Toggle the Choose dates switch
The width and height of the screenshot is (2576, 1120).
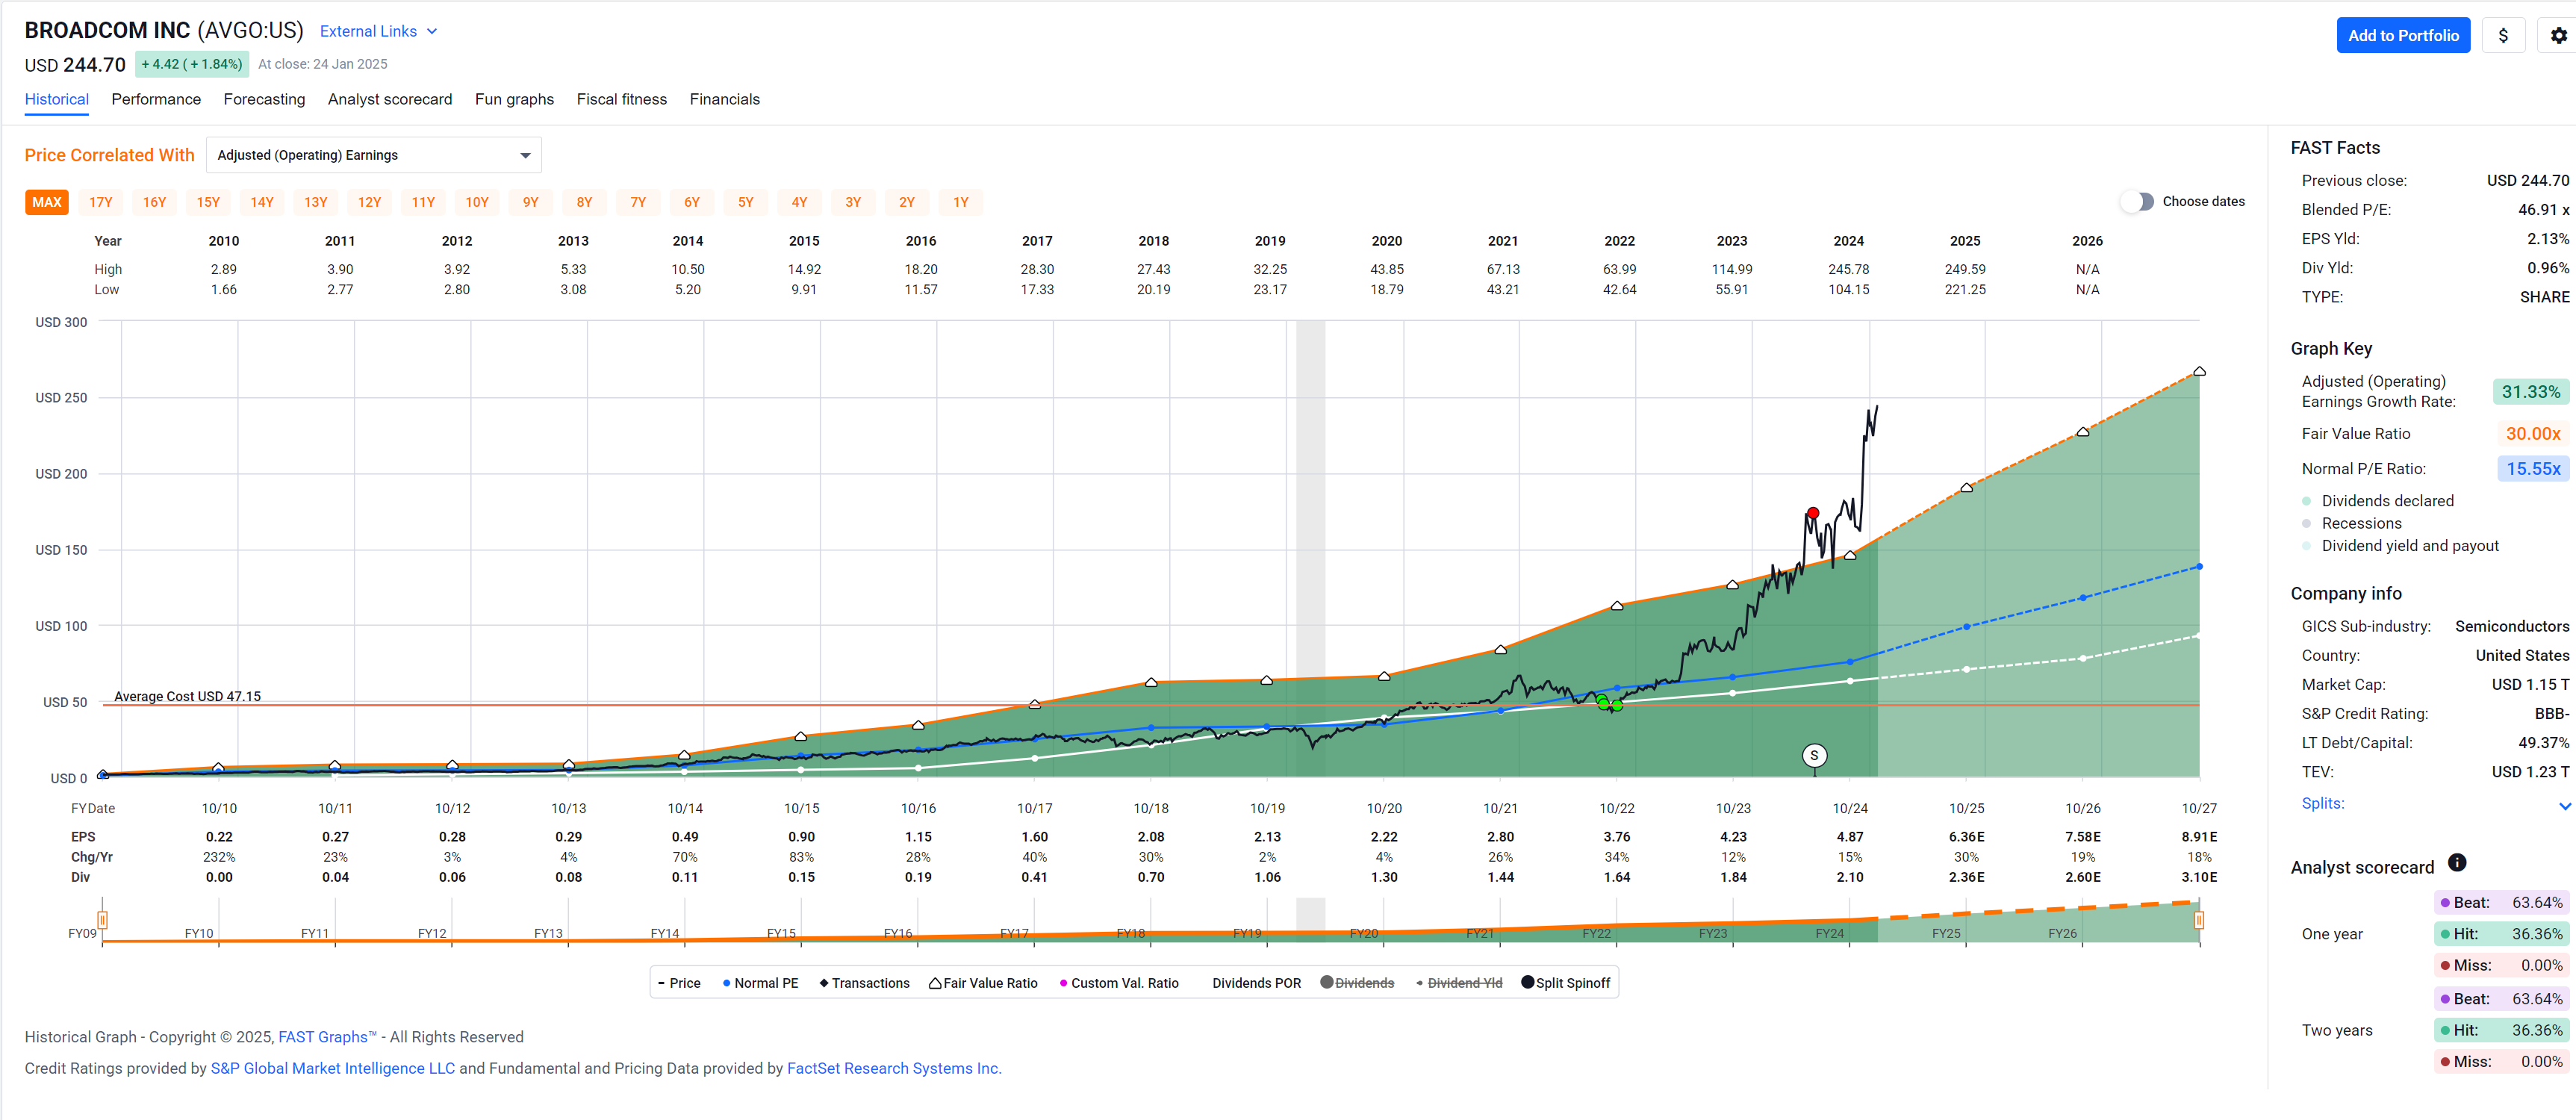tap(2138, 202)
